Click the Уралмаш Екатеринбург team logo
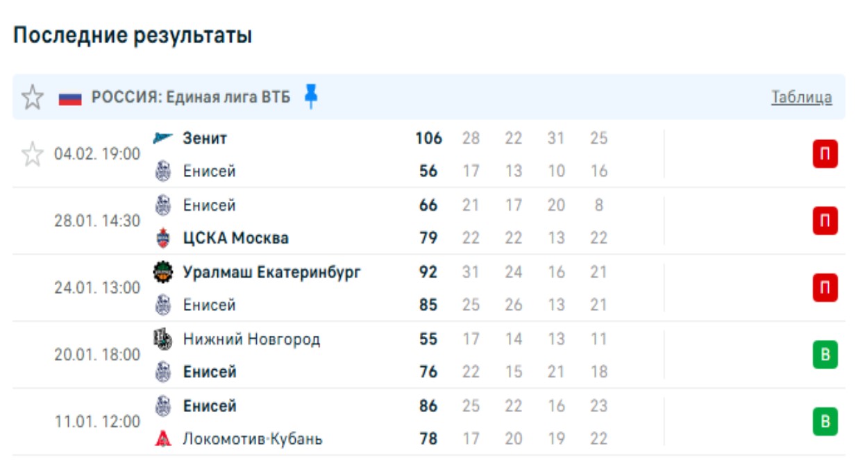This screenshot has width=858, height=460. tap(162, 272)
